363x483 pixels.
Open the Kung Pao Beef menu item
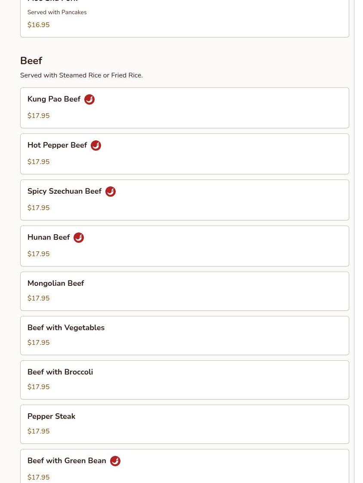coord(54,99)
